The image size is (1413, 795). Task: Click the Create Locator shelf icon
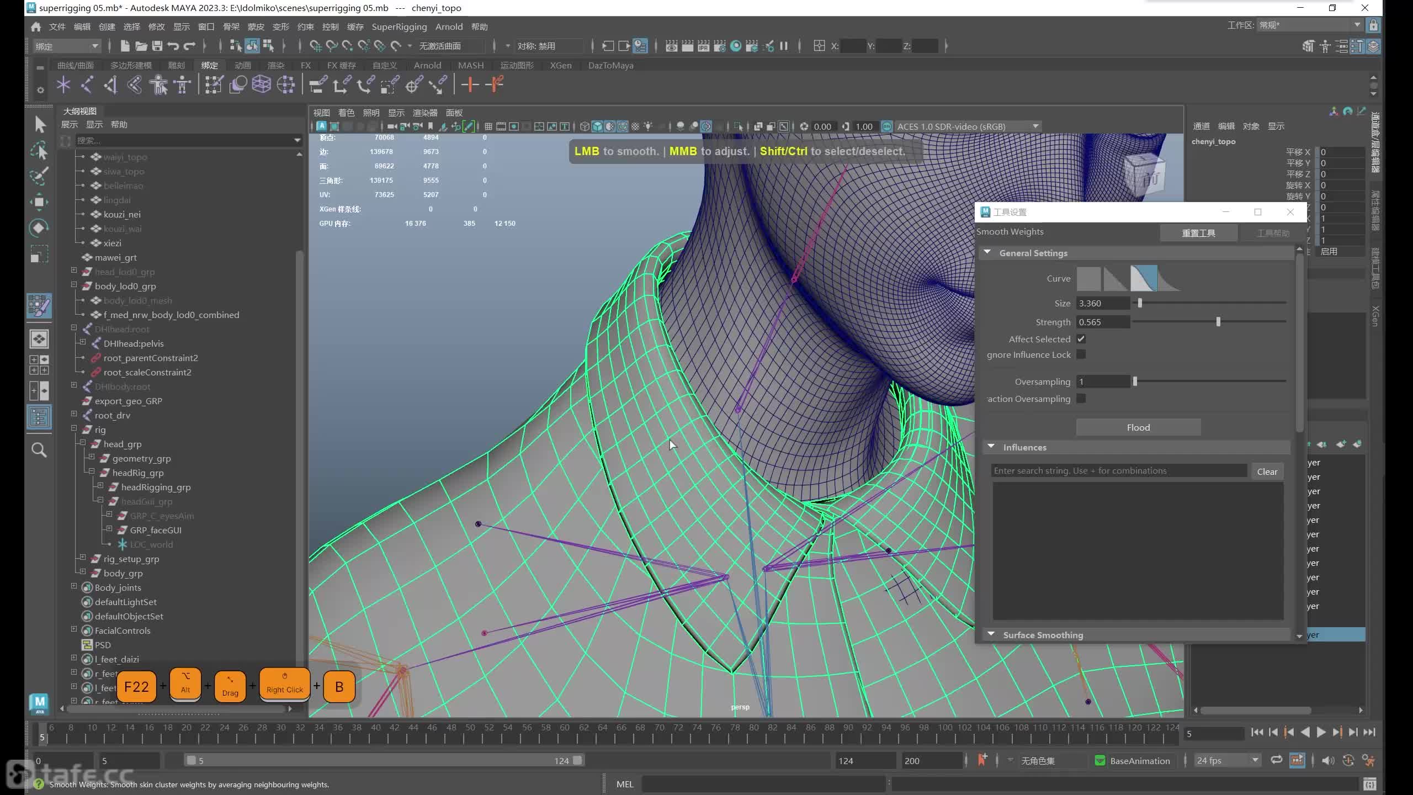click(x=63, y=85)
